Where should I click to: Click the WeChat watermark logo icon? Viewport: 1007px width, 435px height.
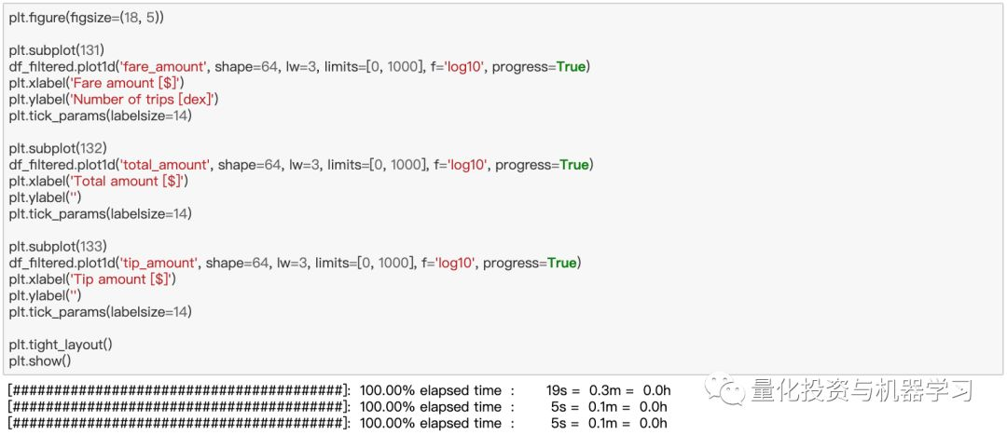724,388
